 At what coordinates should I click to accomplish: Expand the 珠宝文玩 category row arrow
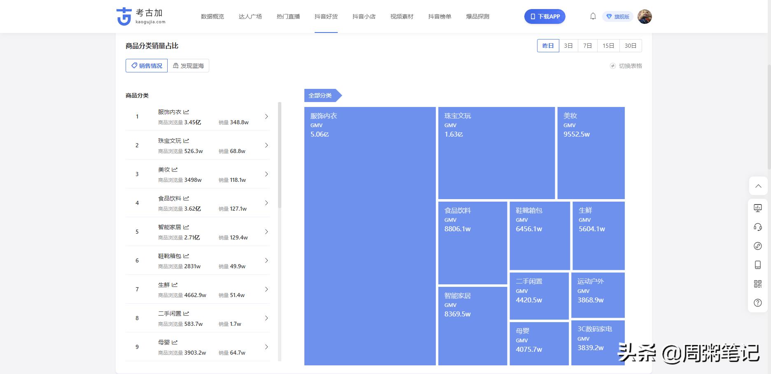(266, 145)
